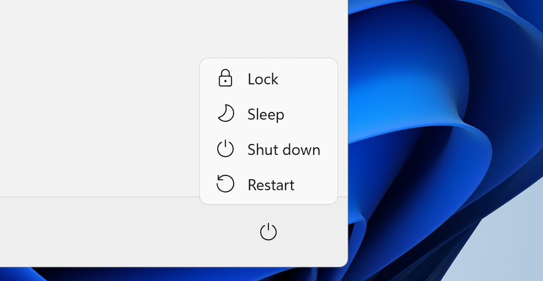Click blank area of Start menu panel
Screen dimensions: 543x281
tap(95, 95)
